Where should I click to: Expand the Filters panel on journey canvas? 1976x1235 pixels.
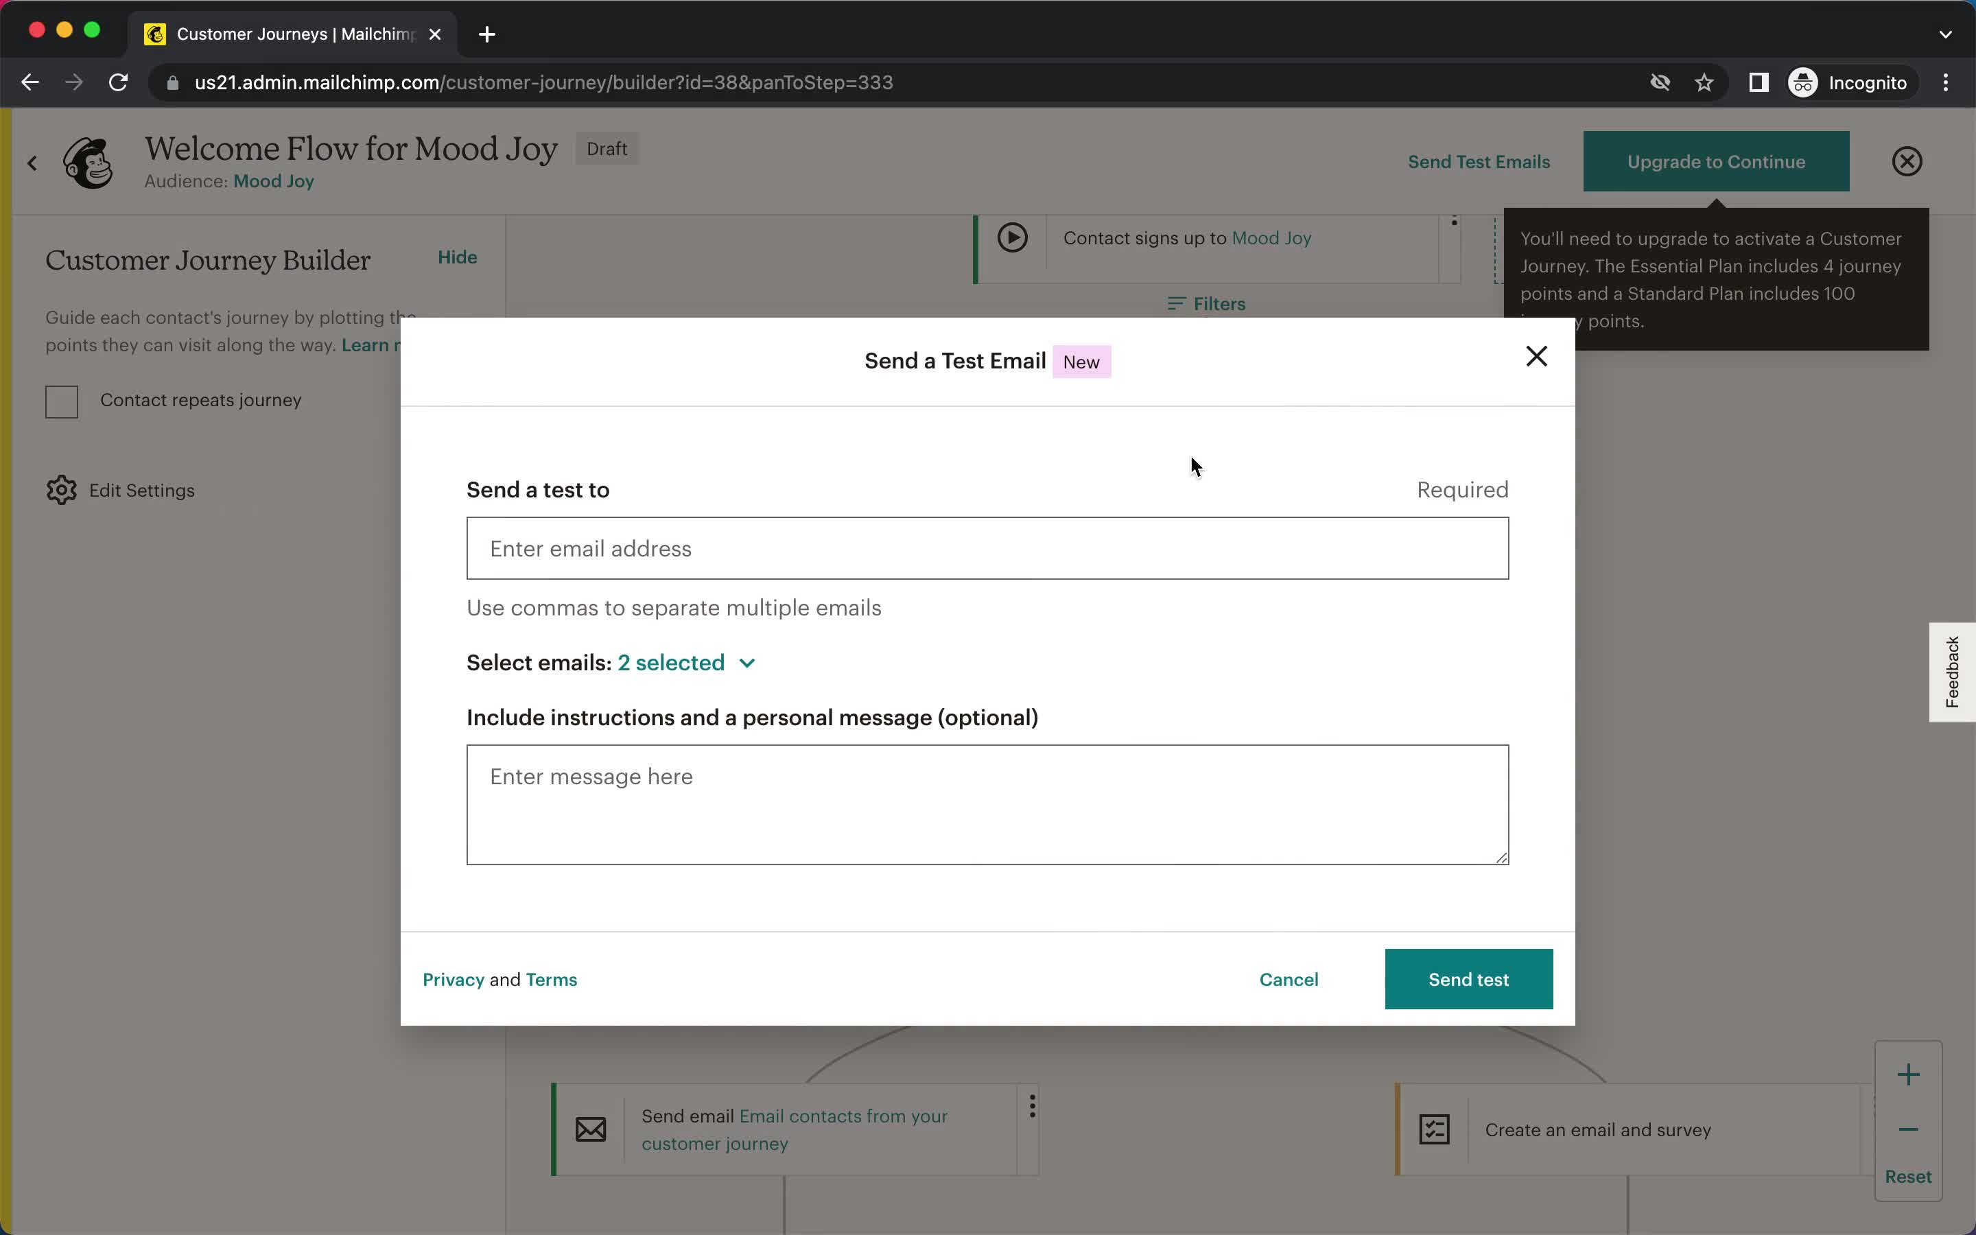pyautogui.click(x=1206, y=303)
